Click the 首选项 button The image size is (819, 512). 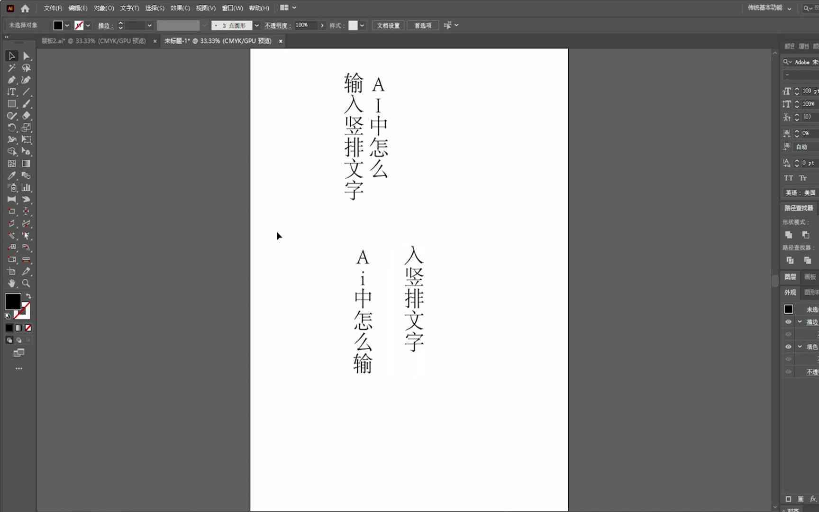click(423, 26)
